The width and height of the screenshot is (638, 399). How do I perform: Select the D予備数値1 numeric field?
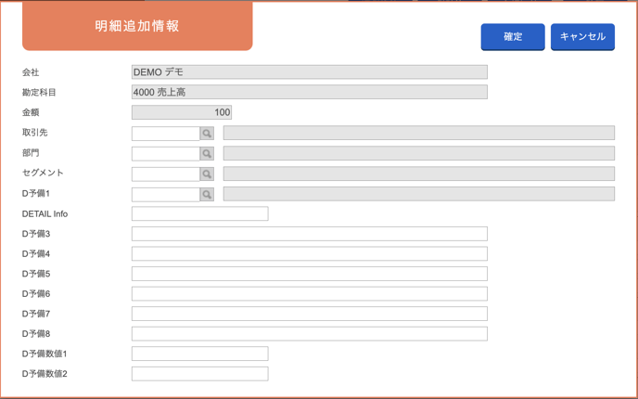pyautogui.click(x=199, y=354)
